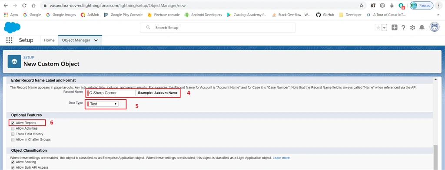Open the Data Type dropdown
The image size is (445, 170).
click(x=103, y=104)
